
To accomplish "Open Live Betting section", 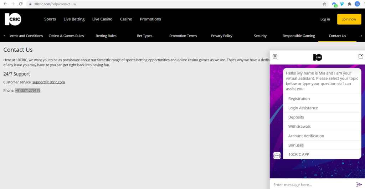I will click(x=74, y=19).
